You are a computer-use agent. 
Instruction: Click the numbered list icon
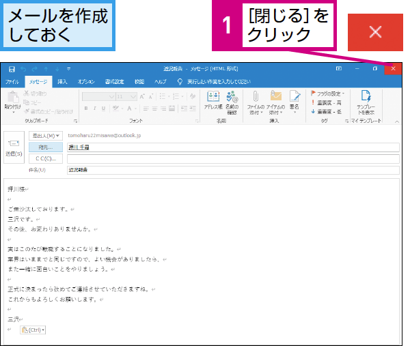click(178, 97)
